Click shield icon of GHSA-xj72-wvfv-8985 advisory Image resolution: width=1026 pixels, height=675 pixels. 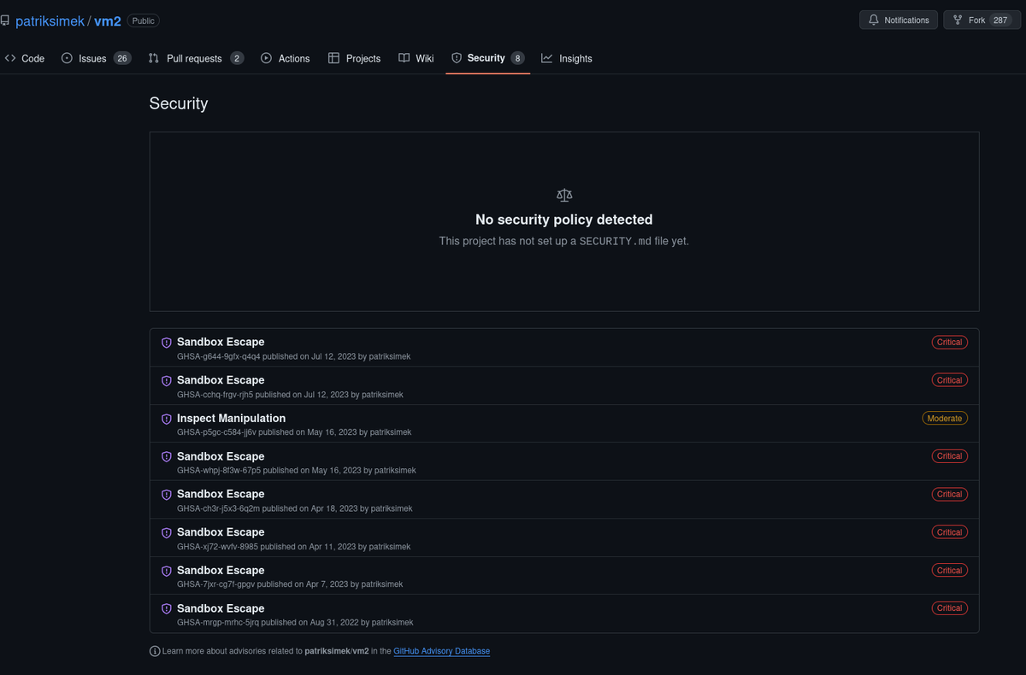[x=167, y=533]
